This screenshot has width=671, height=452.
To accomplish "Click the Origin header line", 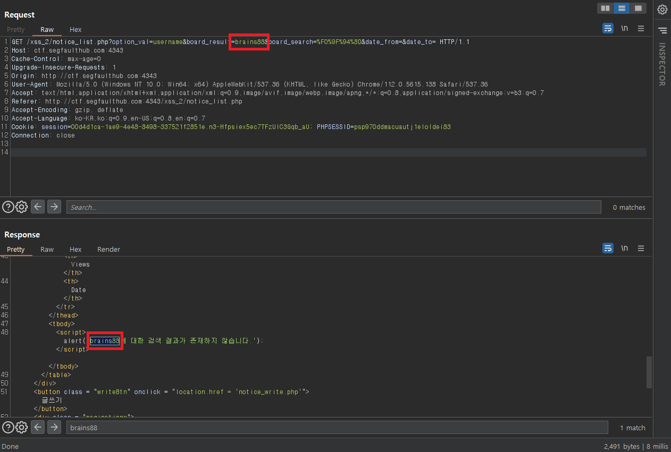I will pos(84,75).
